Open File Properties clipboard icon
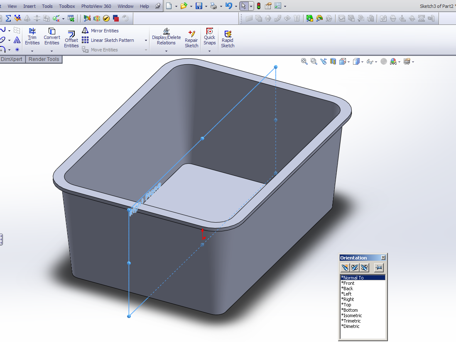Viewport: 456px width, 342px height. pyautogui.click(x=268, y=6)
